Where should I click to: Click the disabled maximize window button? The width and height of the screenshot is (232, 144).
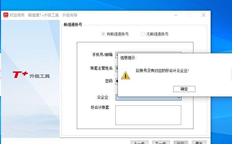pos(189,15)
